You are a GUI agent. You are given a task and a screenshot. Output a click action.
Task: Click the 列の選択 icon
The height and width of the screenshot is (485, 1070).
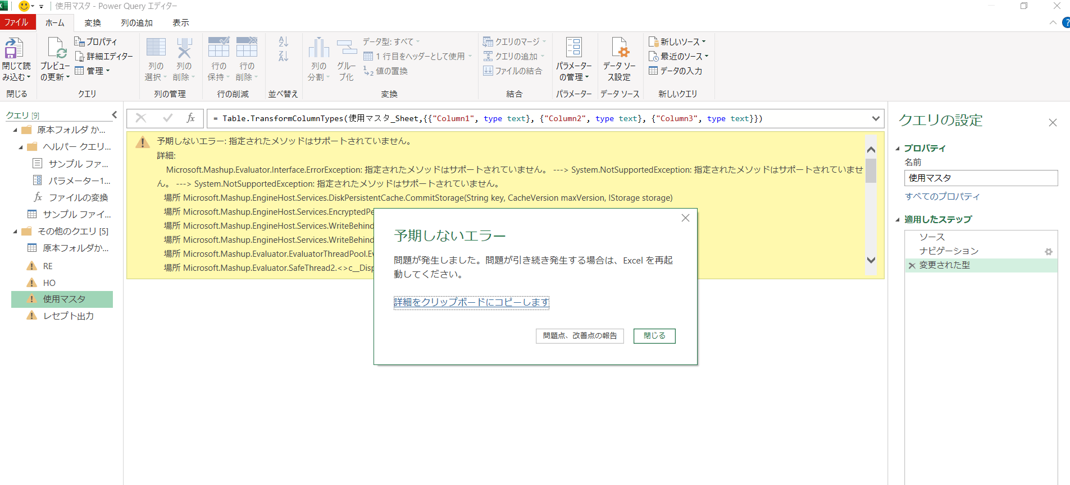tap(156, 47)
